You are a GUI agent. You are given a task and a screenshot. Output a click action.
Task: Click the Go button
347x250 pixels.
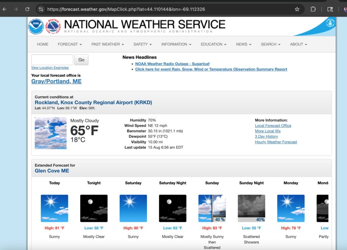(x=81, y=60)
